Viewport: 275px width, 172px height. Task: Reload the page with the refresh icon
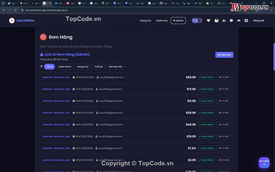15,10
